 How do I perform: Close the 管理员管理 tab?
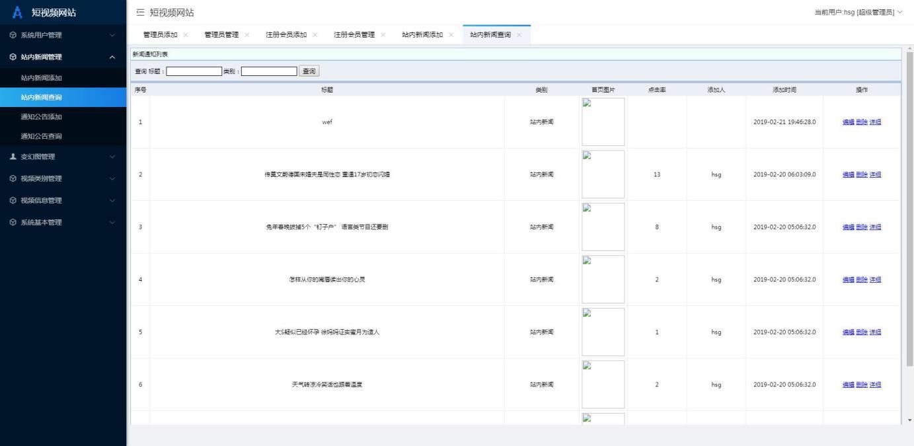[247, 35]
